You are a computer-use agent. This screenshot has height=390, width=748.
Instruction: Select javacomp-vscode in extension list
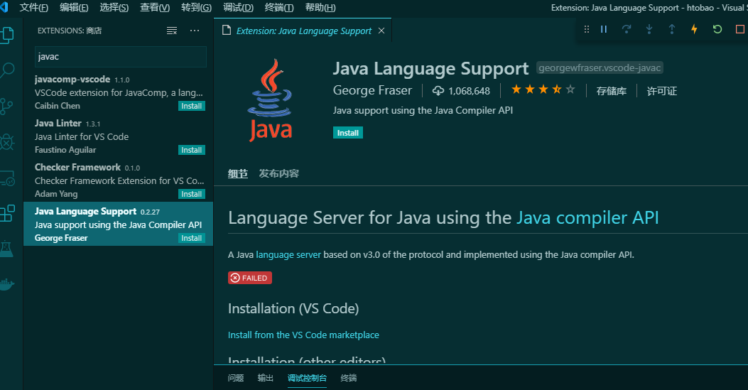[119, 92]
